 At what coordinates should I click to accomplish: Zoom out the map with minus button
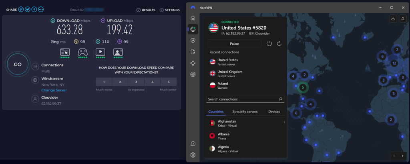click(394, 156)
